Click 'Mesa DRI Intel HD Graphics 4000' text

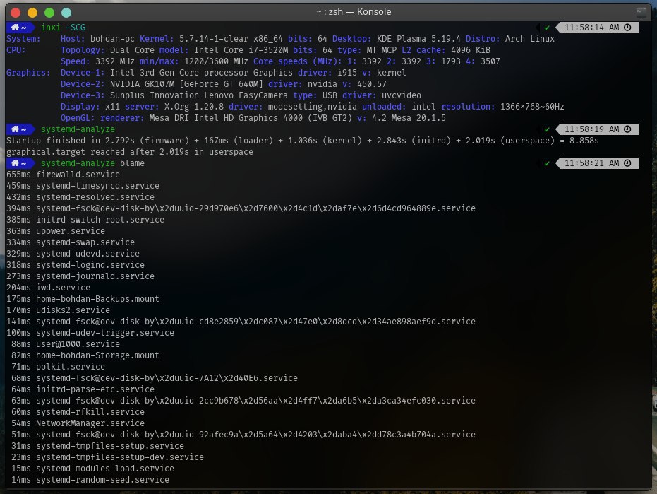click(x=226, y=118)
